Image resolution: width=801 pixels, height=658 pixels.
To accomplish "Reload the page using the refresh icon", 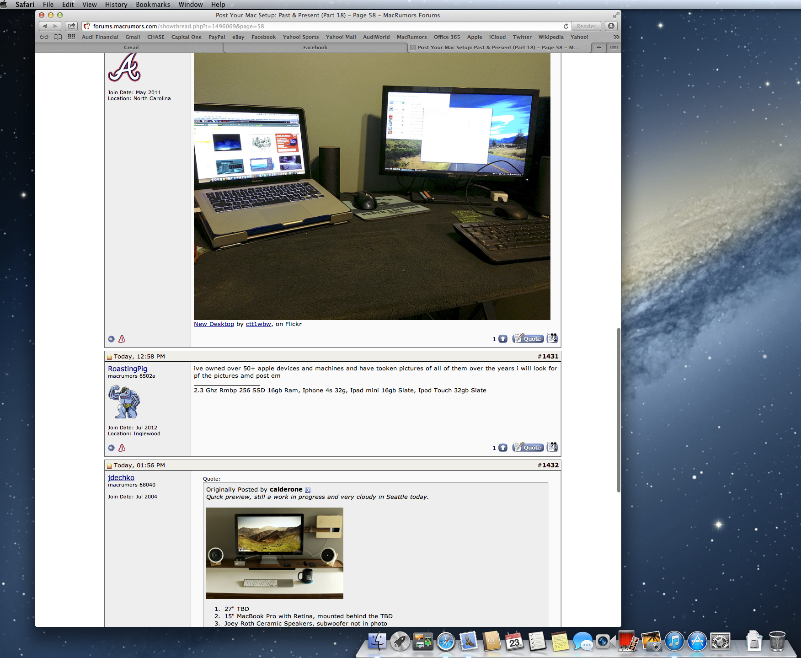I will [566, 26].
